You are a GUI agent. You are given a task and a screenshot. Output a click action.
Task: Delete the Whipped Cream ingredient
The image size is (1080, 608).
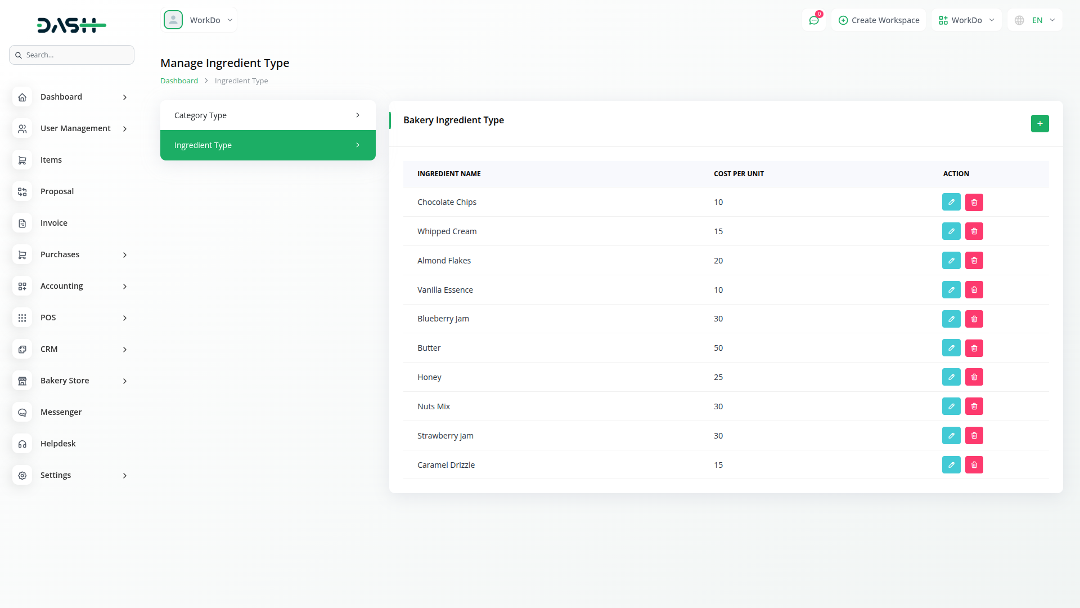click(x=974, y=231)
